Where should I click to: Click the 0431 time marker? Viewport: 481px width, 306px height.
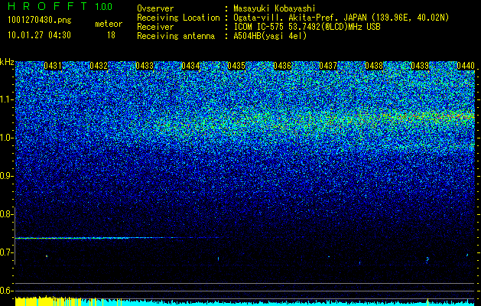(x=53, y=66)
